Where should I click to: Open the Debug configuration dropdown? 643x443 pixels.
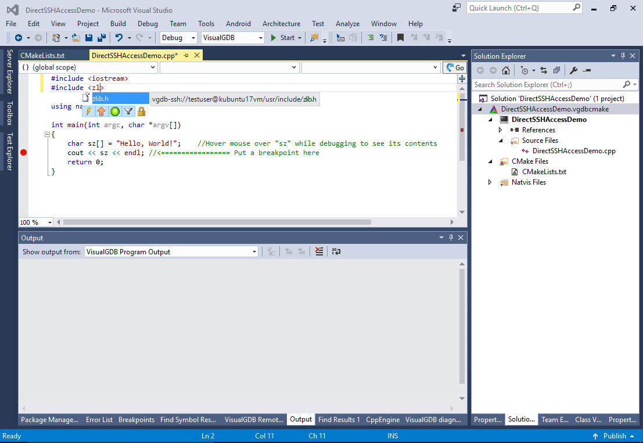coord(179,38)
